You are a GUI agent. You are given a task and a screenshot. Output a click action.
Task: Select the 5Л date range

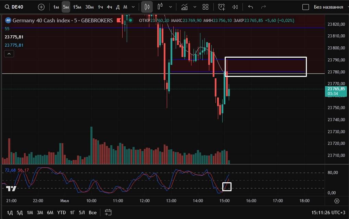(82, 212)
